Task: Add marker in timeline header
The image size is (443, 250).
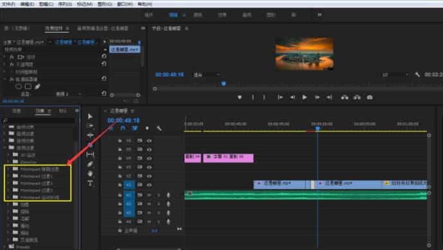Action: click(147, 128)
